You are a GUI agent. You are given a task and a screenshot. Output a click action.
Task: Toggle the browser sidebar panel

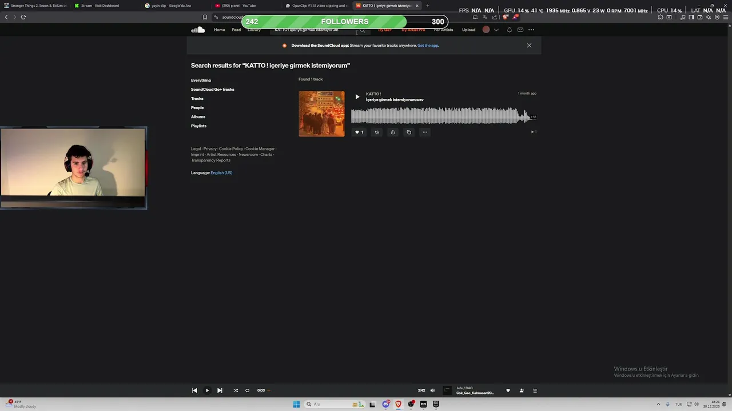[691, 17]
